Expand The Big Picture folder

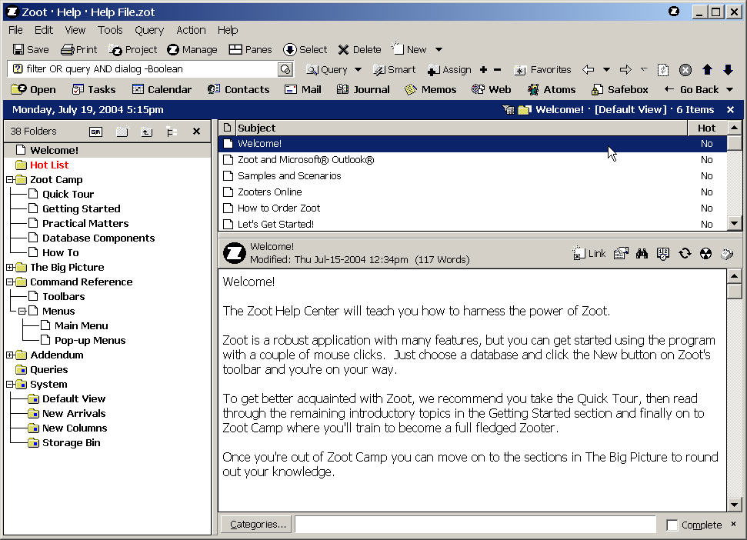[9, 267]
